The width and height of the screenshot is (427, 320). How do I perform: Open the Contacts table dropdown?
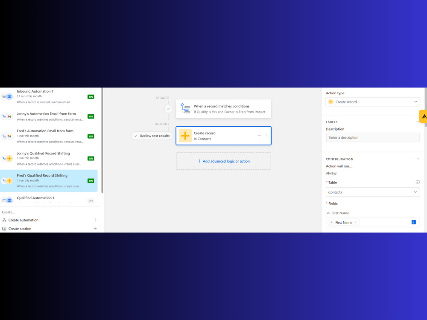pos(372,192)
